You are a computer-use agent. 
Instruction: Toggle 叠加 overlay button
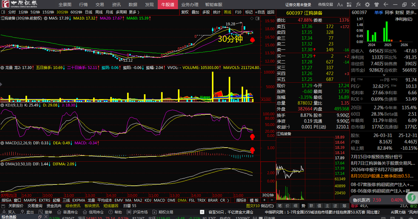[196, 12]
